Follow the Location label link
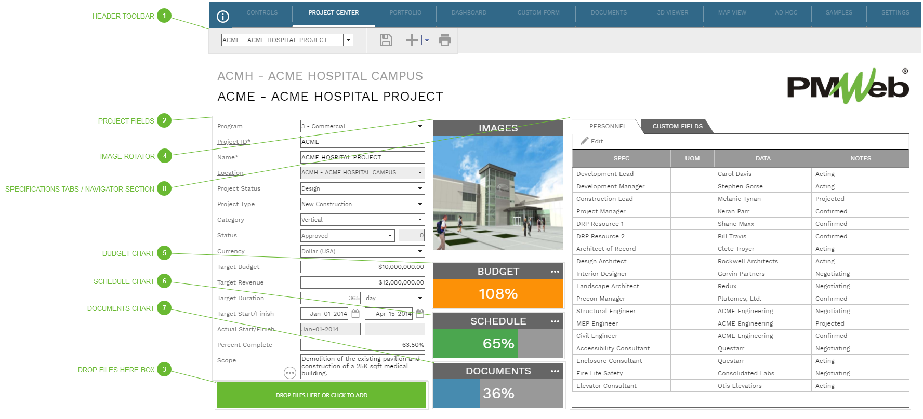 [230, 173]
